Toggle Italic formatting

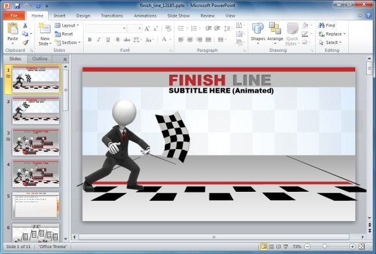(99, 40)
